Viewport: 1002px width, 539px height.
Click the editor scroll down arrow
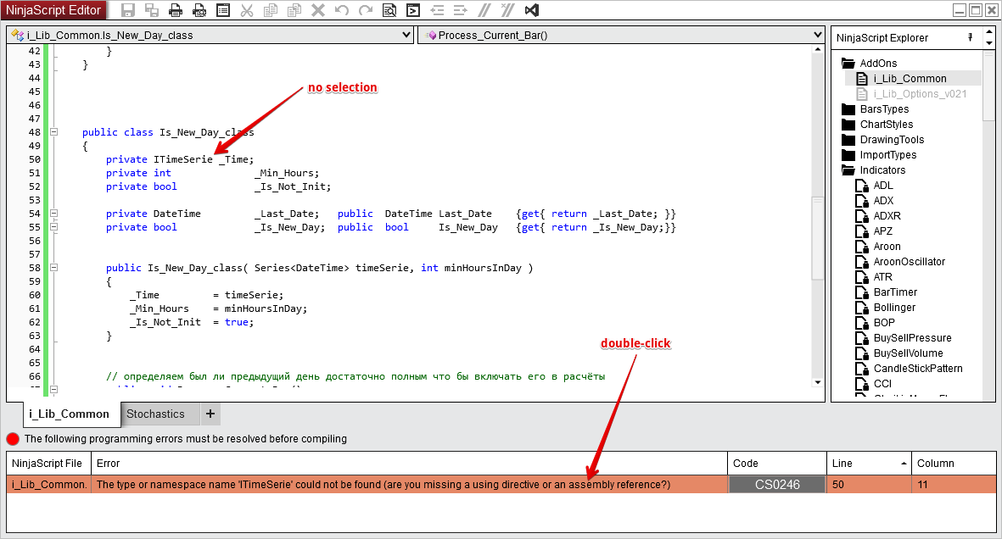point(818,382)
